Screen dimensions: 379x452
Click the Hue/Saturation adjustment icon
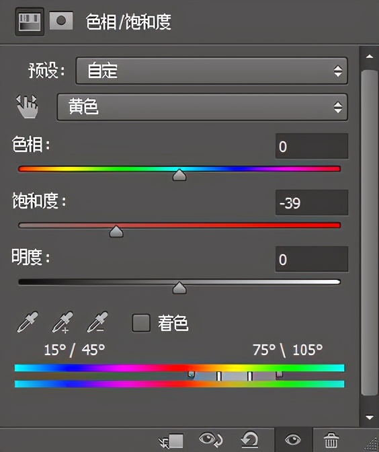click(x=30, y=22)
